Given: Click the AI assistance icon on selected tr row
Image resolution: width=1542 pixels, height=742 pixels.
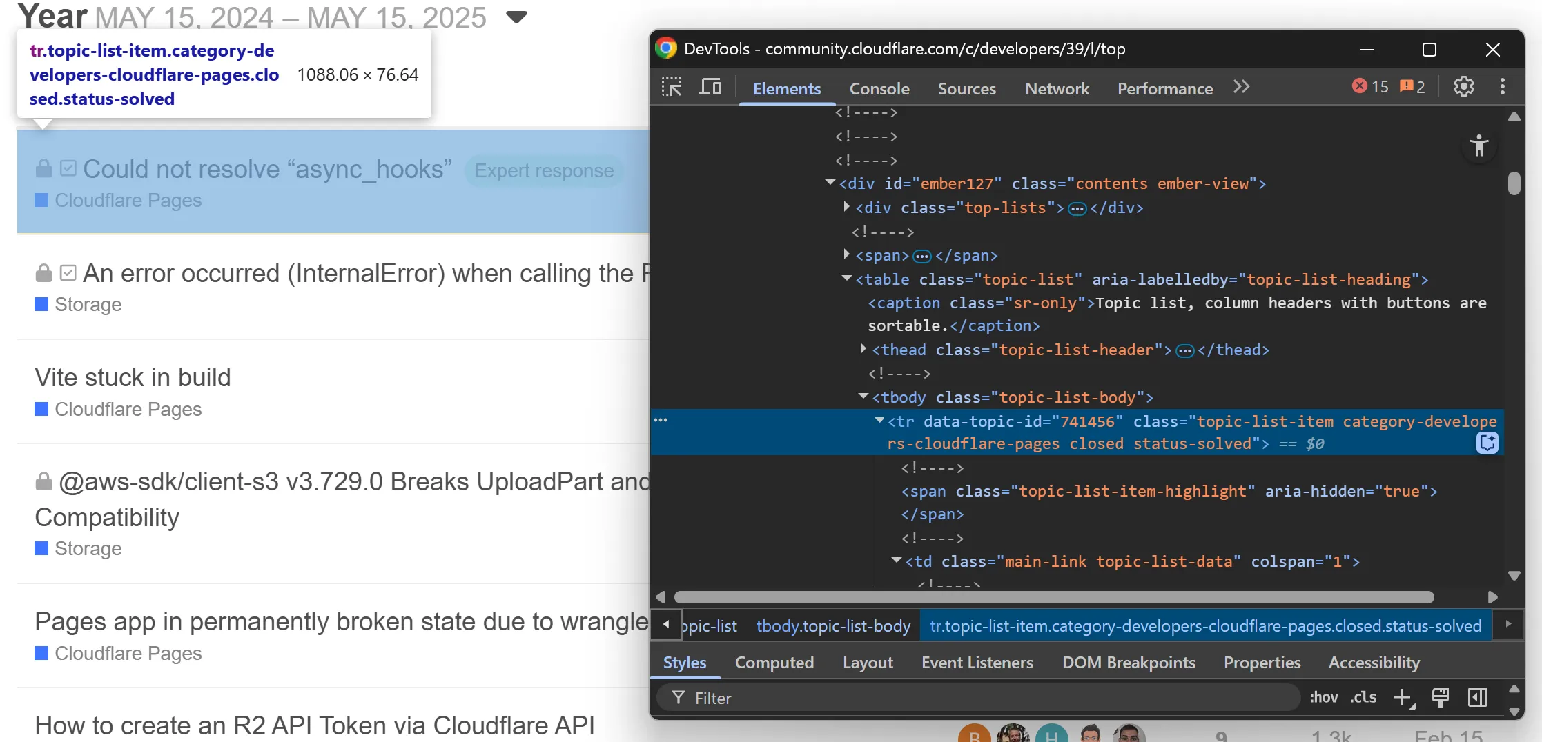Looking at the screenshot, I should pos(1487,443).
